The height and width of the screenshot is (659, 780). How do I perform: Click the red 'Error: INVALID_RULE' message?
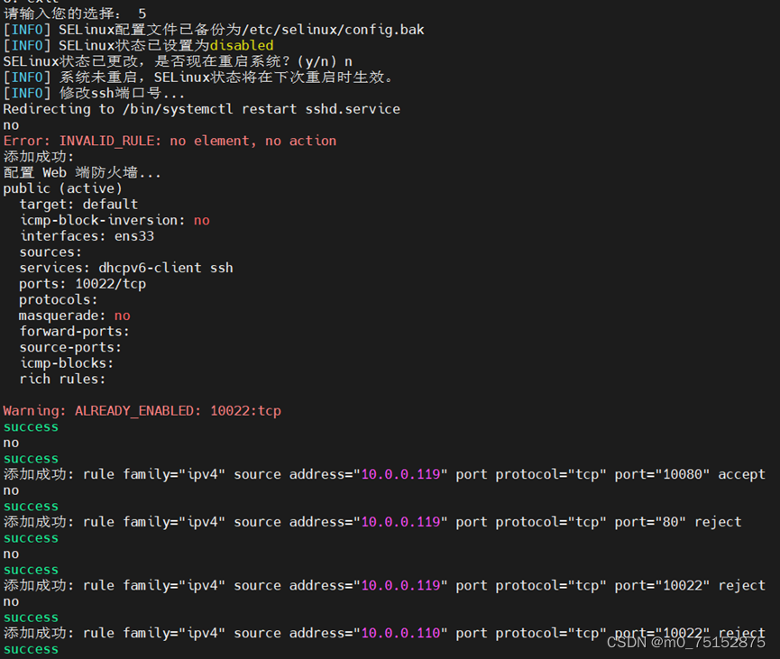[x=170, y=142]
